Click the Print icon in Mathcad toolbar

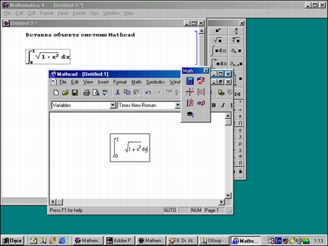point(87,93)
